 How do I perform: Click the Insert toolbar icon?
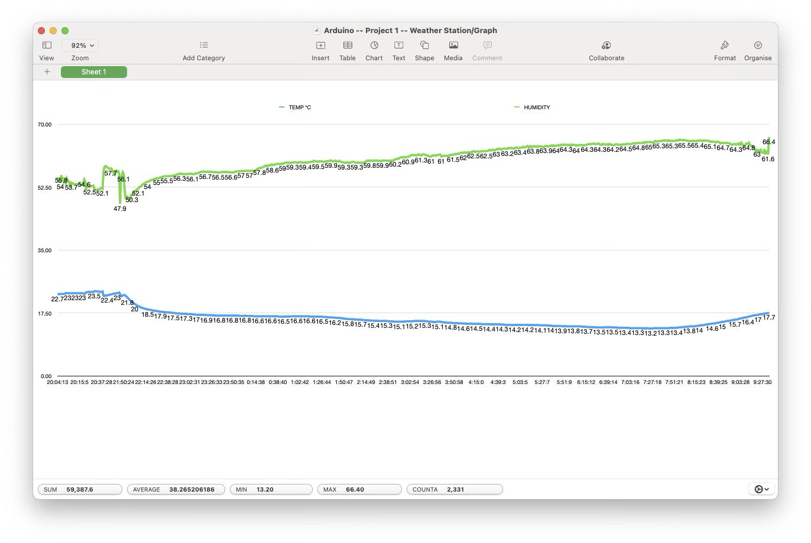click(x=320, y=45)
